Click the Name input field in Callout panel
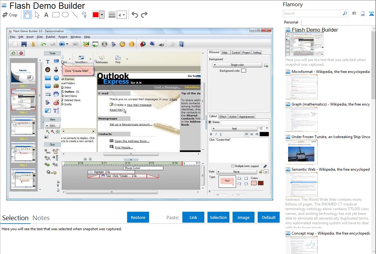This screenshot has height=254, width=376. tap(244, 122)
